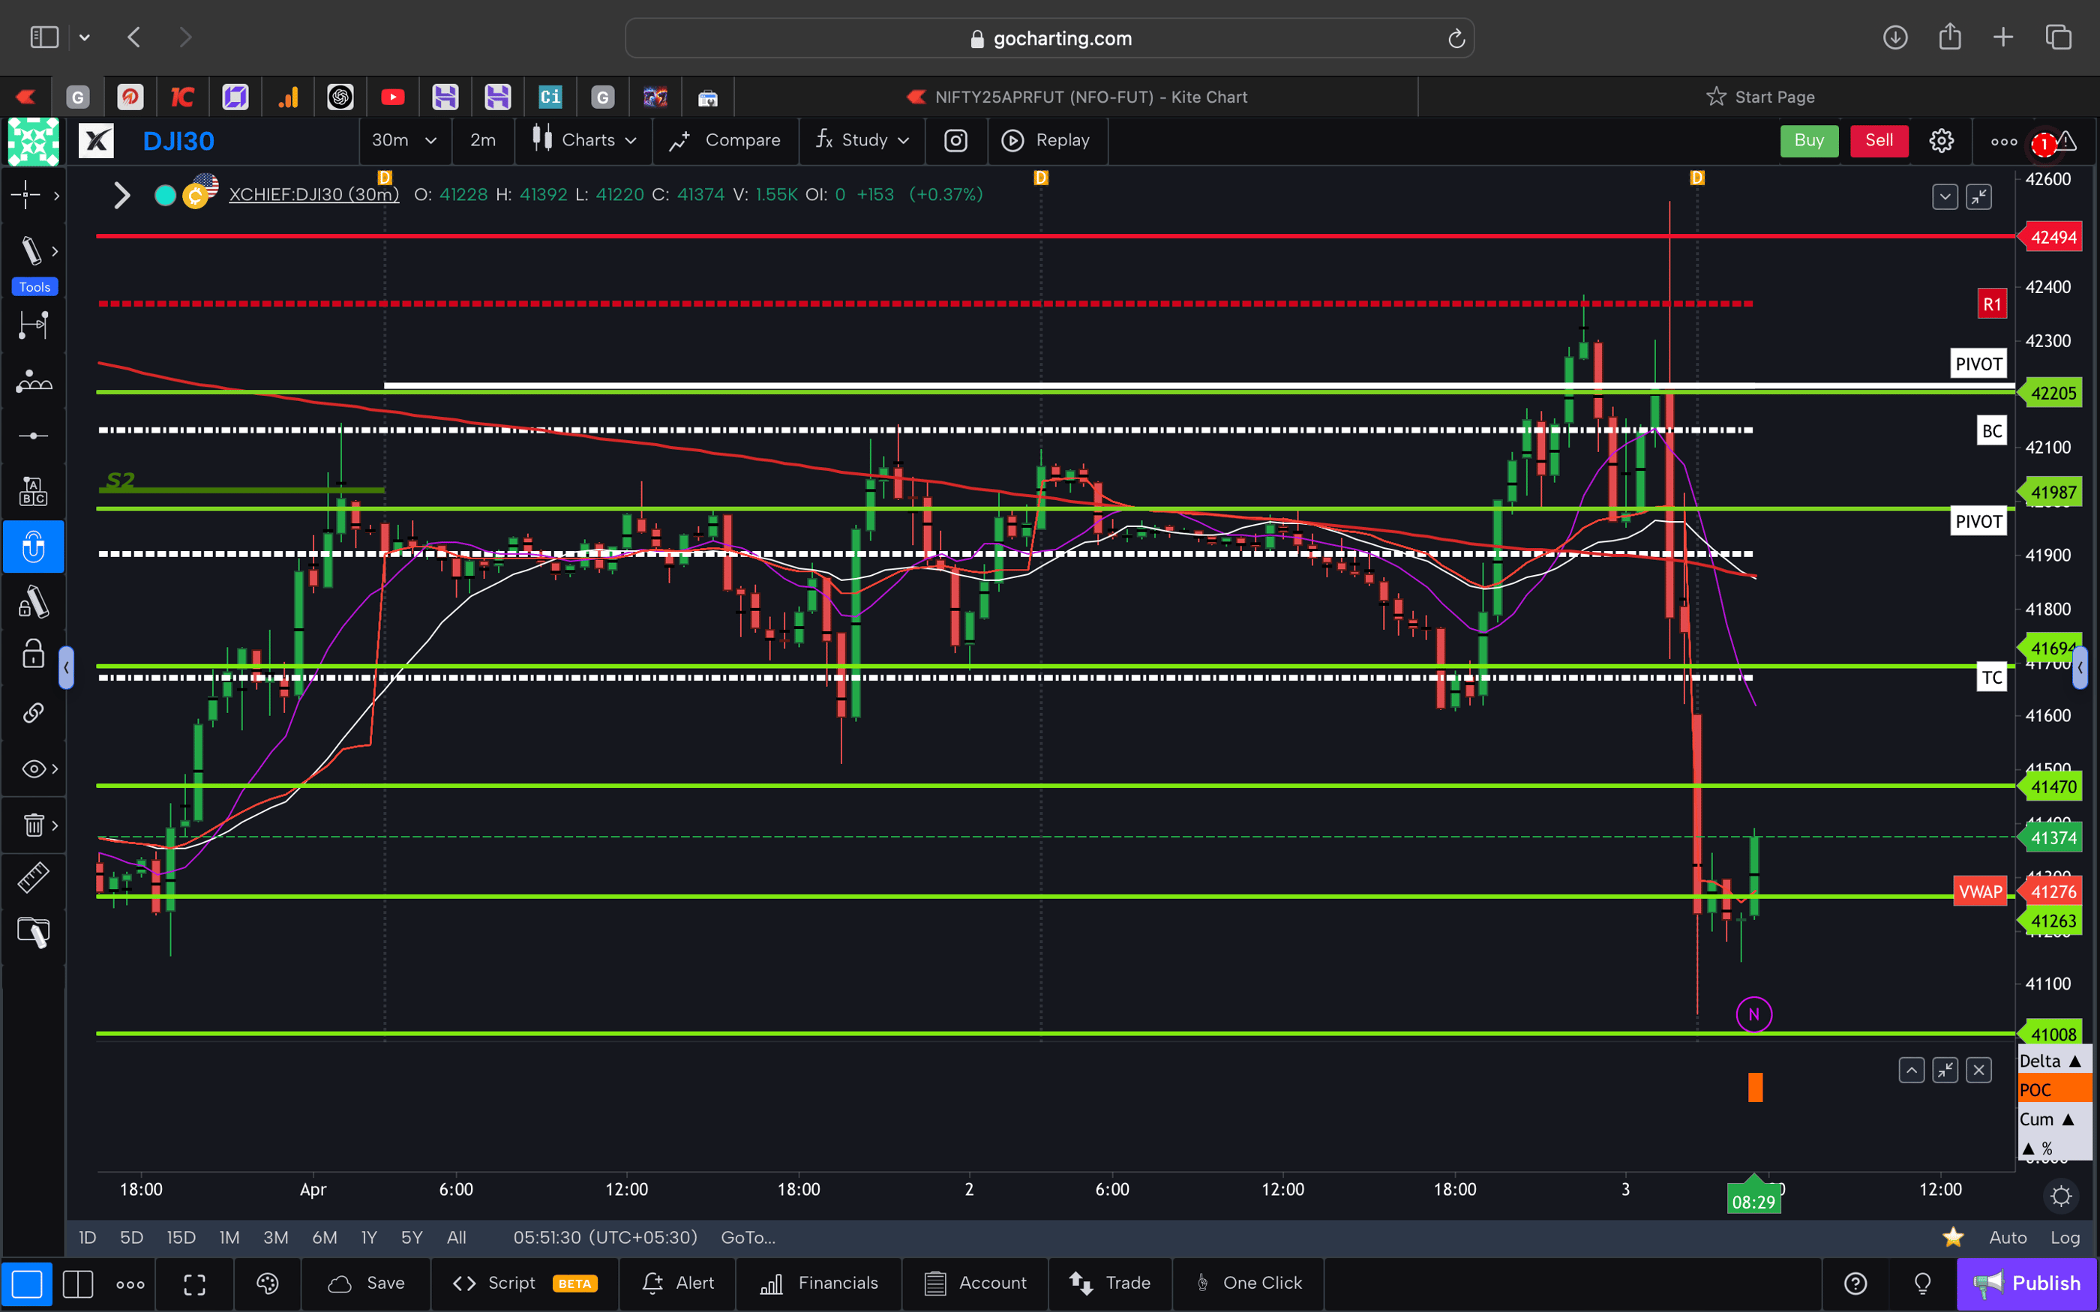
Task: Click the chart snapshot camera icon
Action: tap(955, 141)
